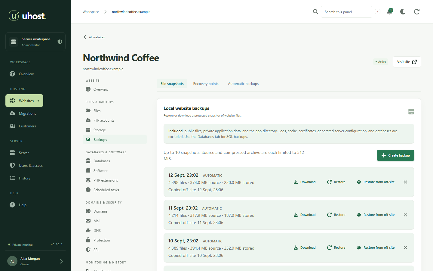Go back via the All websites arrow
The height and width of the screenshot is (271, 433).
click(85, 37)
